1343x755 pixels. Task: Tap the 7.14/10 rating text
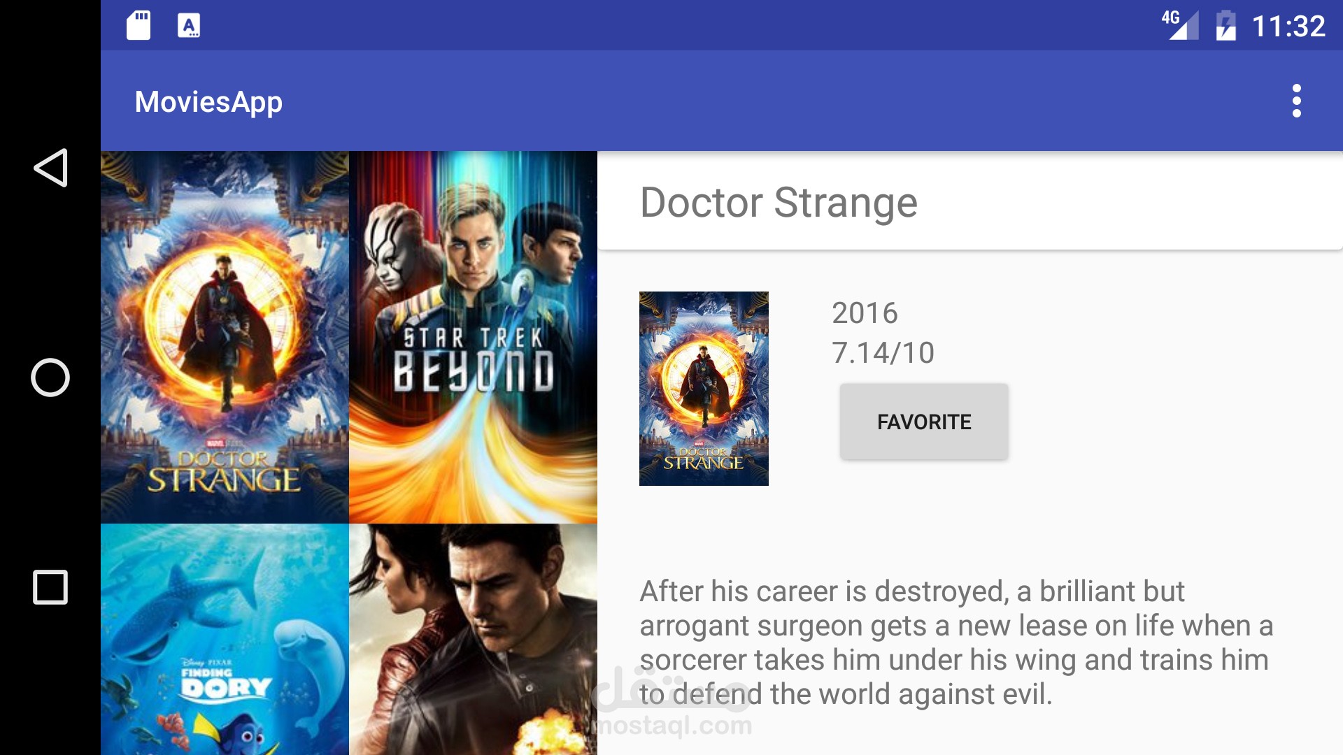click(x=883, y=352)
